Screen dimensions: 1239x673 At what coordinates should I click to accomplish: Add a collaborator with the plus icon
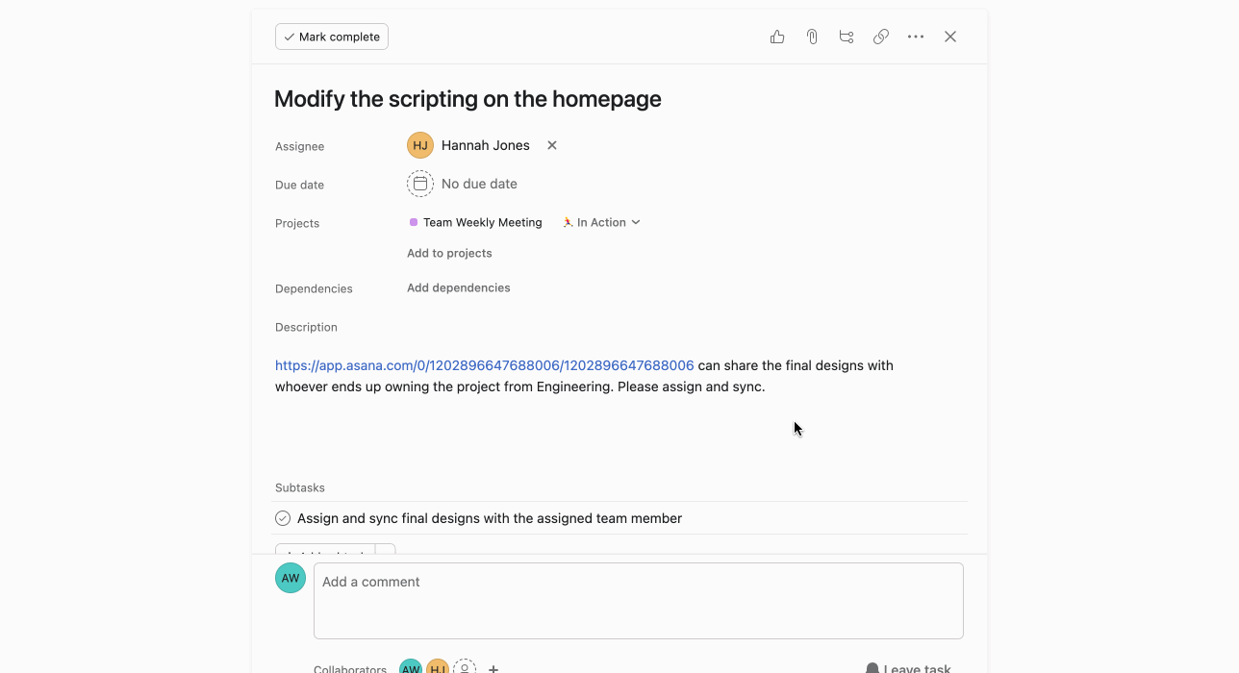(x=493, y=668)
